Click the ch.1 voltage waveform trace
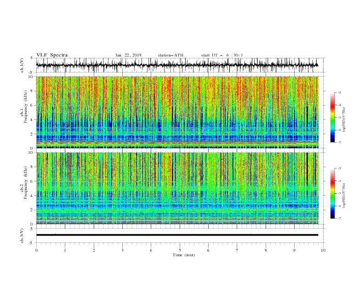The width and height of the screenshot is (364, 281). (x=177, y=65)
